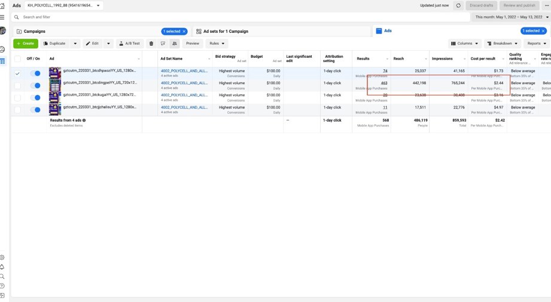Go to the Home icon in sidebar
Viewport: 551px width, 302px height.
coord(2,6)
